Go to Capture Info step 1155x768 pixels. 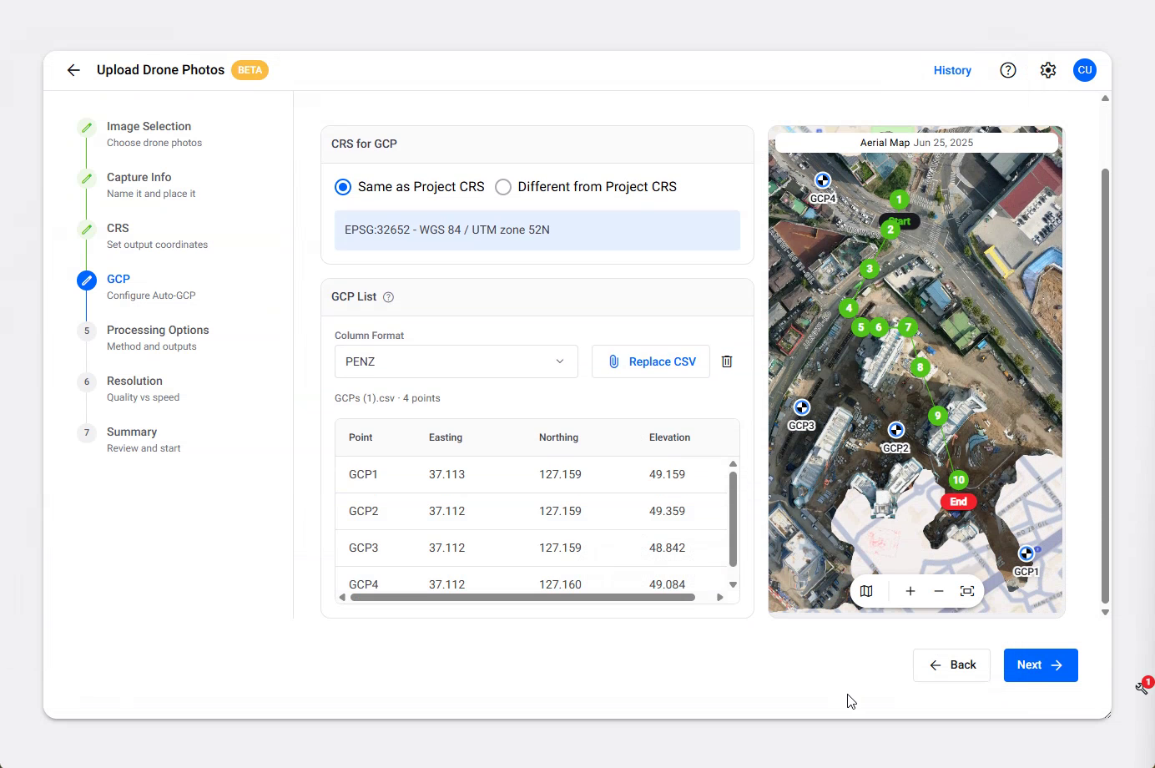click(x=139, y=177)
